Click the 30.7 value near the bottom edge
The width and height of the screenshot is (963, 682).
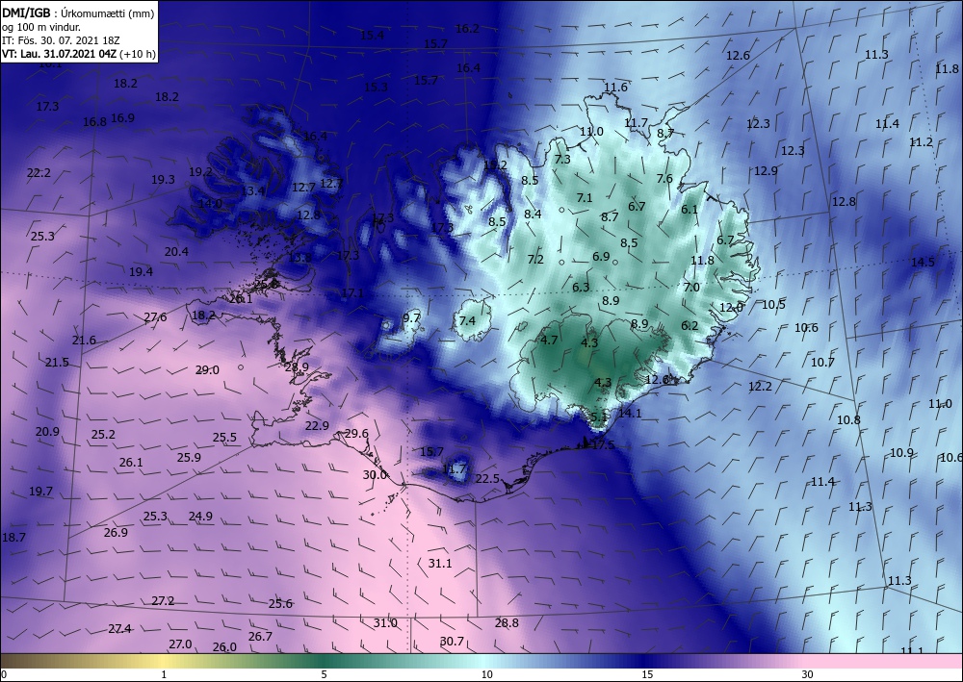click(452, 642)
